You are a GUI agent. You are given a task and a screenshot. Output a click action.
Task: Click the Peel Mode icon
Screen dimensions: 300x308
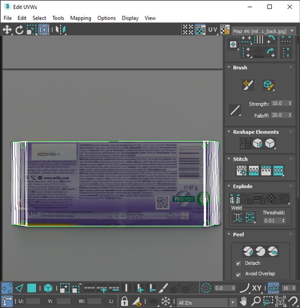(x=261, y=251)
